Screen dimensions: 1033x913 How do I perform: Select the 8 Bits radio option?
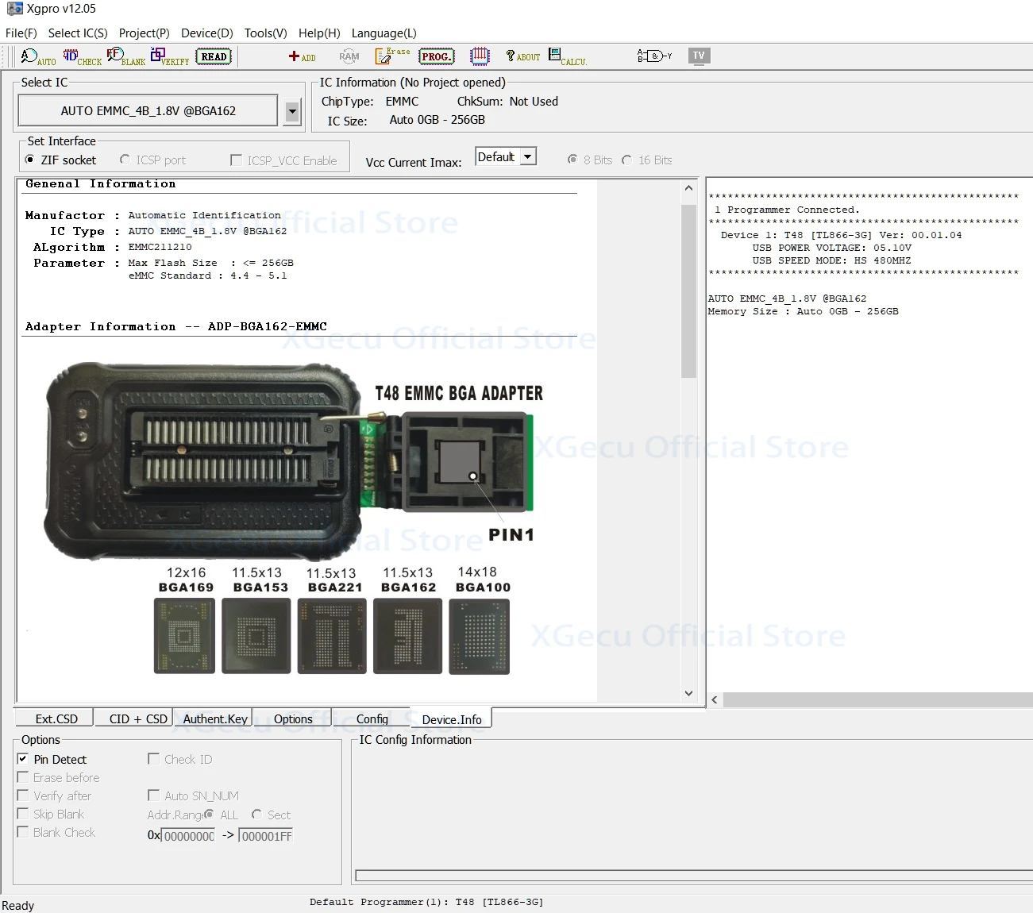572,160
